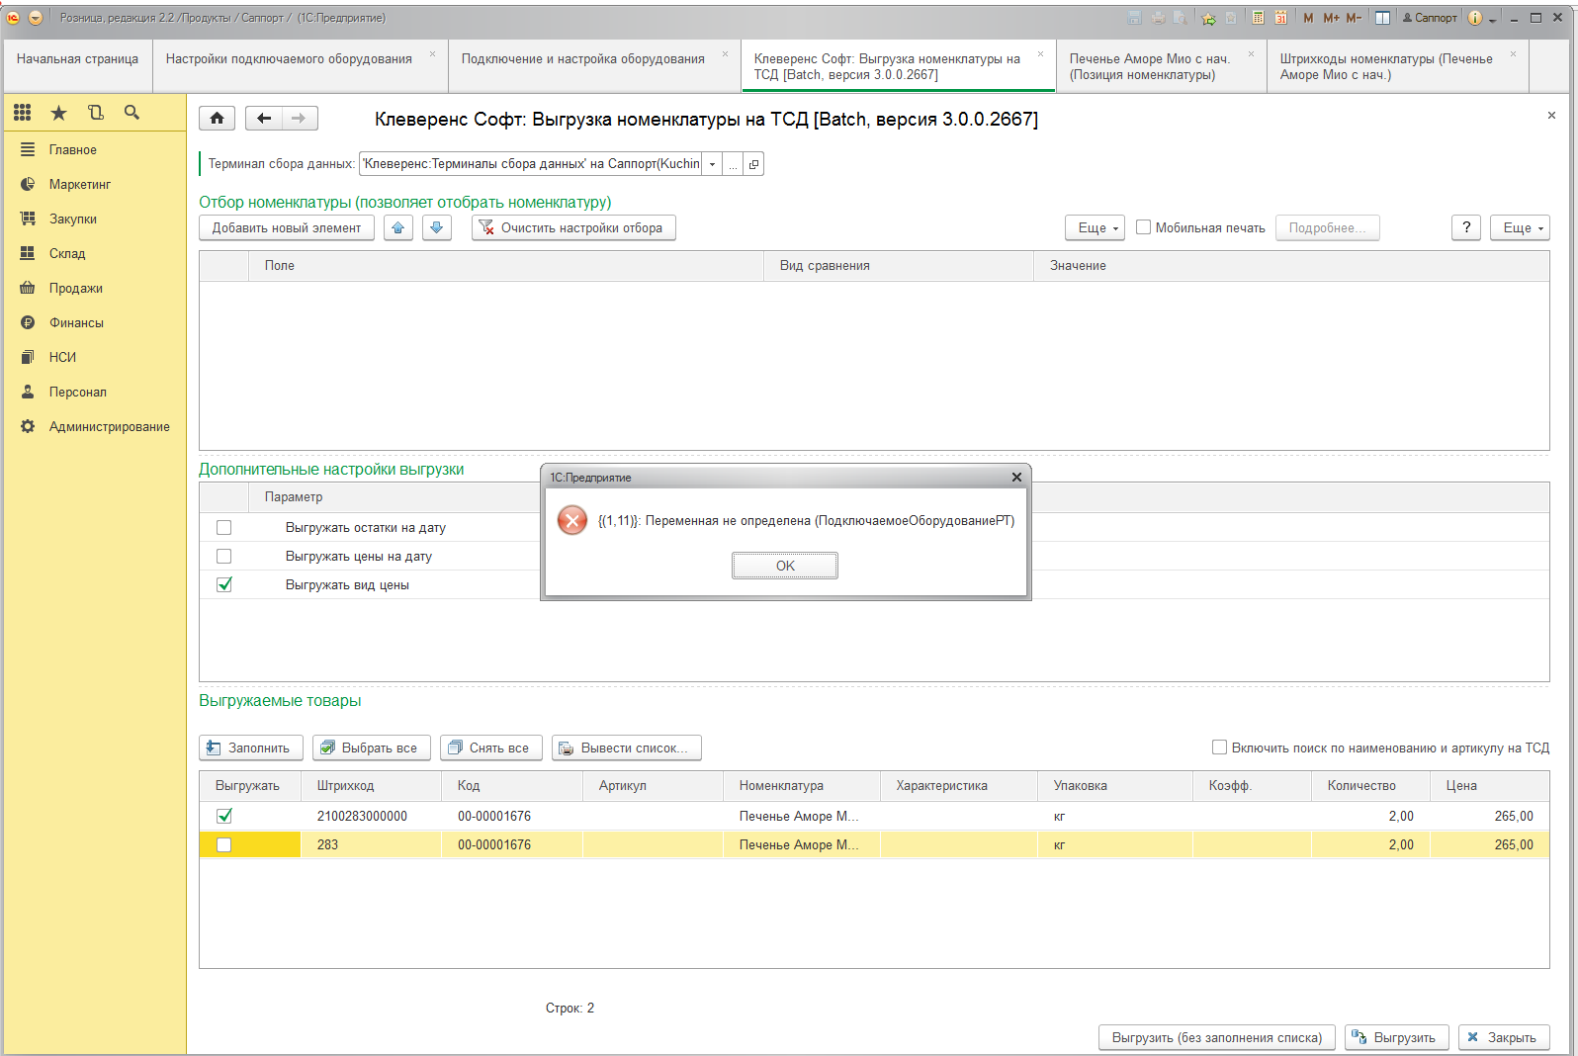Open НСИ section in sidebar

62,358
